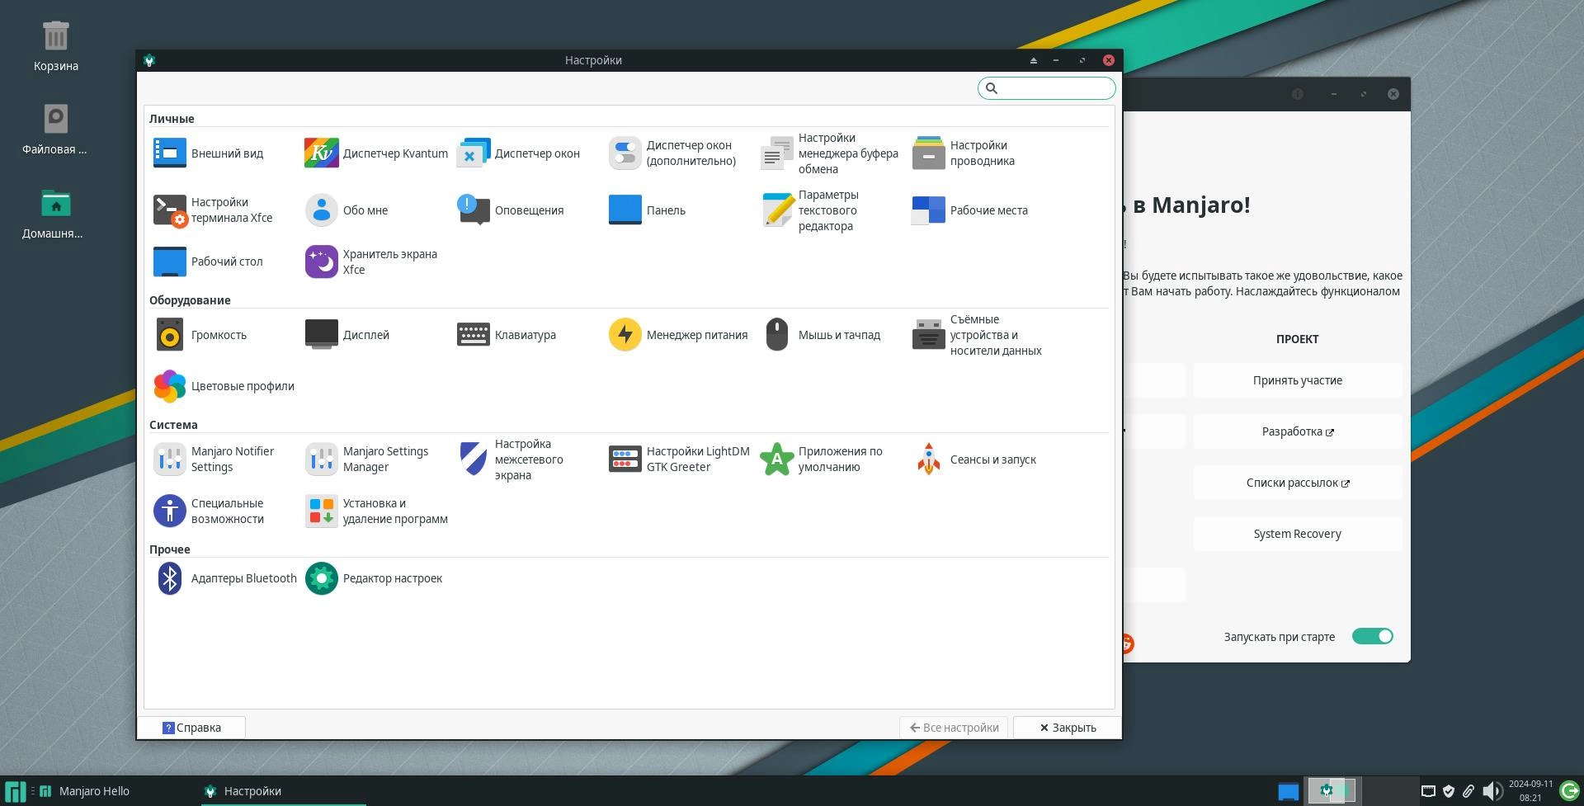The image size is (1584, 806).
Task: Open Приложения по умолчанию
Action: [822, 460]
